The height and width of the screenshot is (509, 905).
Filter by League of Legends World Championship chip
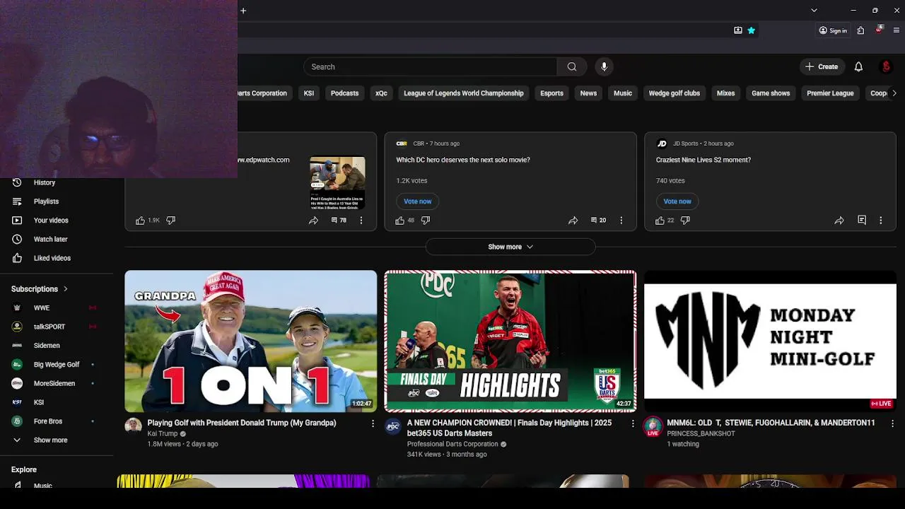pos(464,93)
